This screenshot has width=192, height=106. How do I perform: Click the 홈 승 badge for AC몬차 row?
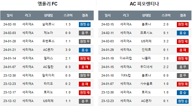tap(85, 50)
